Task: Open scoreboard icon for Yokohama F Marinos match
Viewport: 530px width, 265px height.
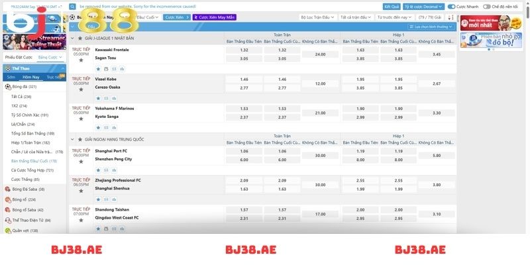Action: [106, 128]
